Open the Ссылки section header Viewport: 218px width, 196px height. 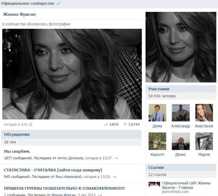click(181, 167)
